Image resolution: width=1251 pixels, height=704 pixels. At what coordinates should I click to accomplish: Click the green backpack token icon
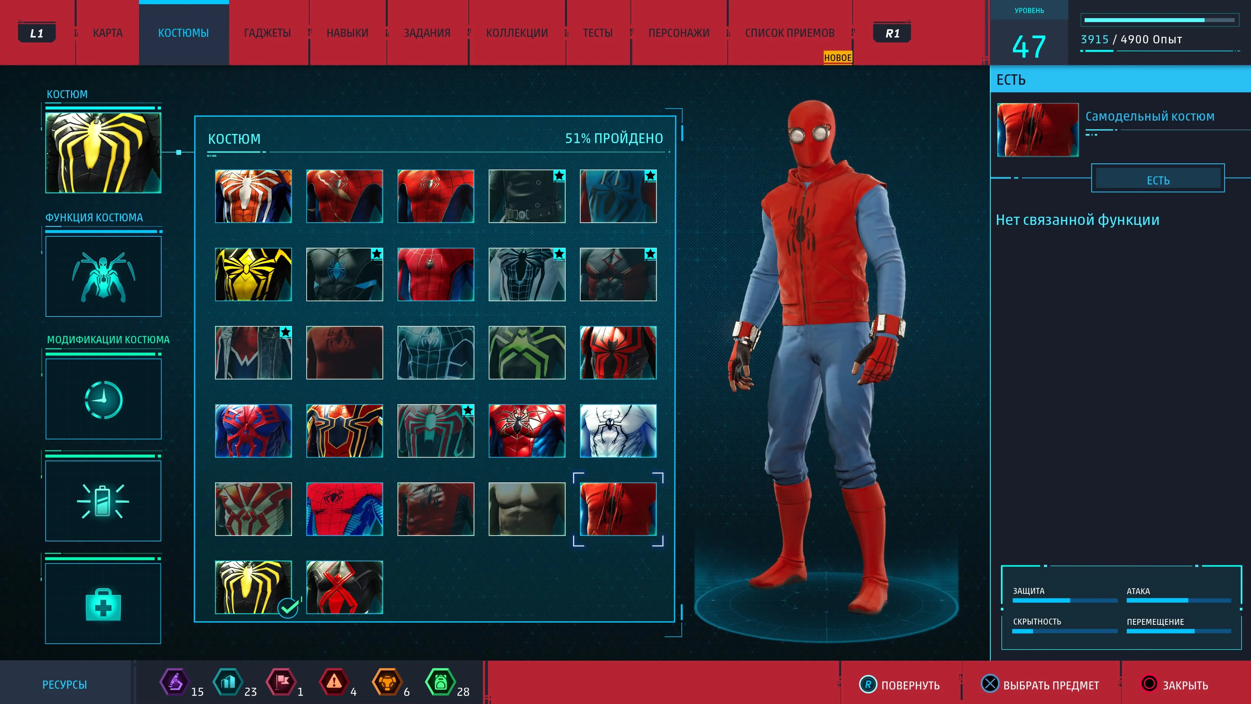pyautogui.click(x=440, y=682)
